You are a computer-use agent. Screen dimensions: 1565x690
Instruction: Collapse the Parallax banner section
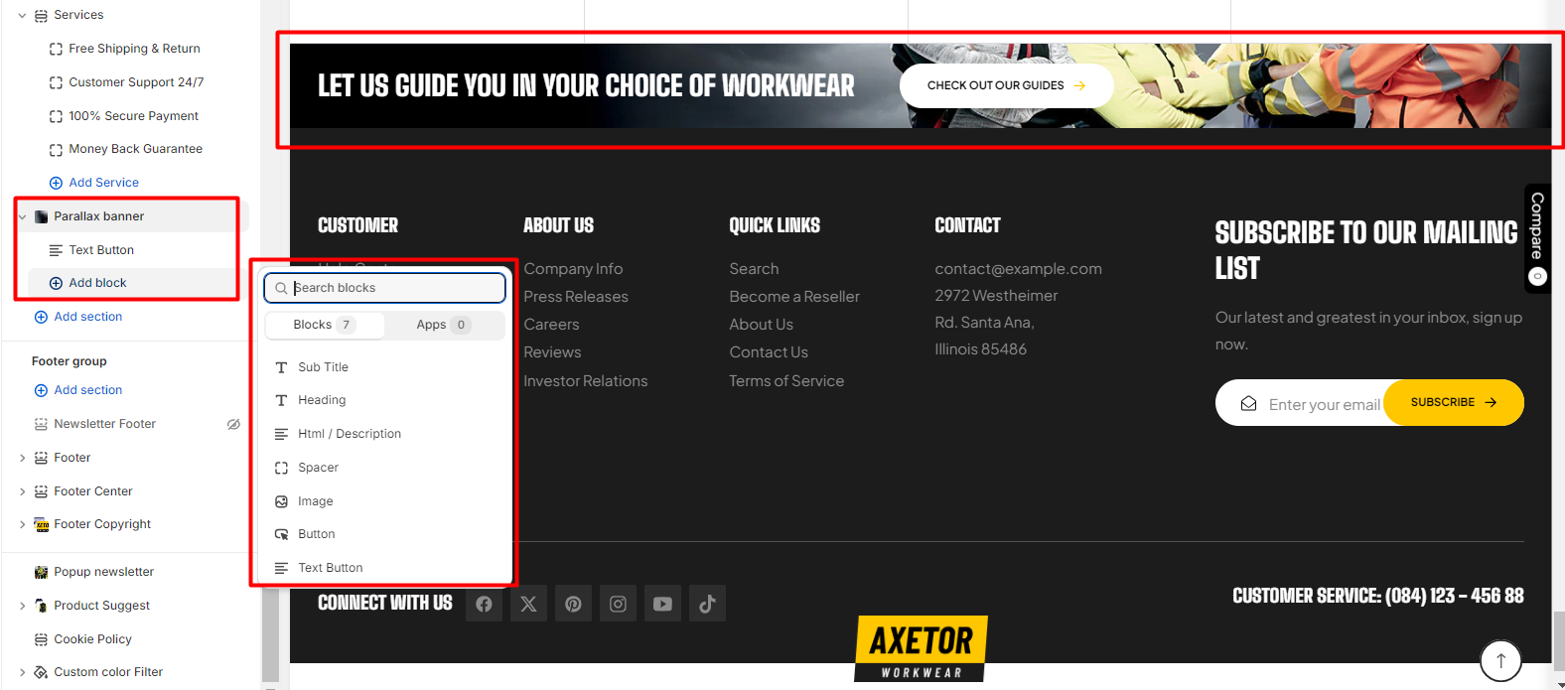click(22, 216)
